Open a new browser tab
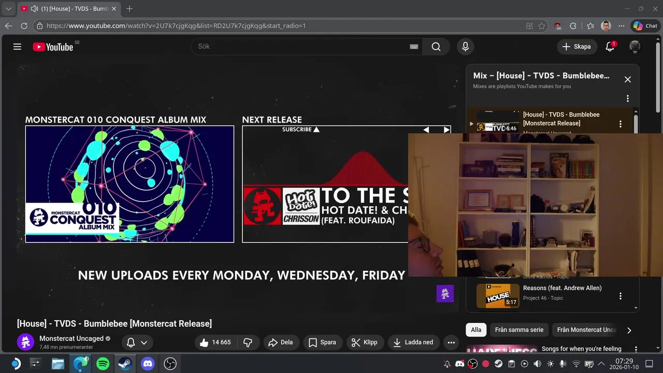Screen dimensions: 663x373 click(x=129, y=9)
